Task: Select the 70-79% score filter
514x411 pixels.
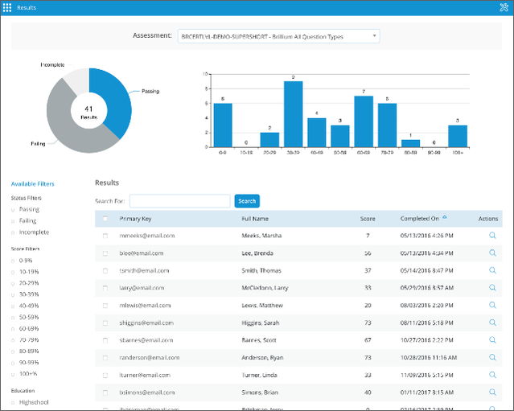Action: coord(13,340)
